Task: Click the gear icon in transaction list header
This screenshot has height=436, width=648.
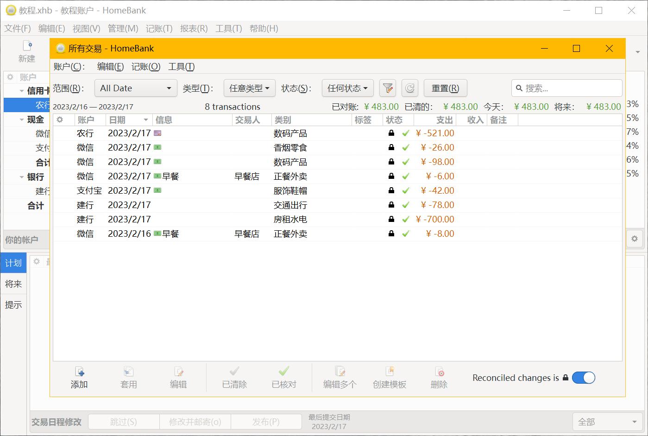Action: click(60, 120)
